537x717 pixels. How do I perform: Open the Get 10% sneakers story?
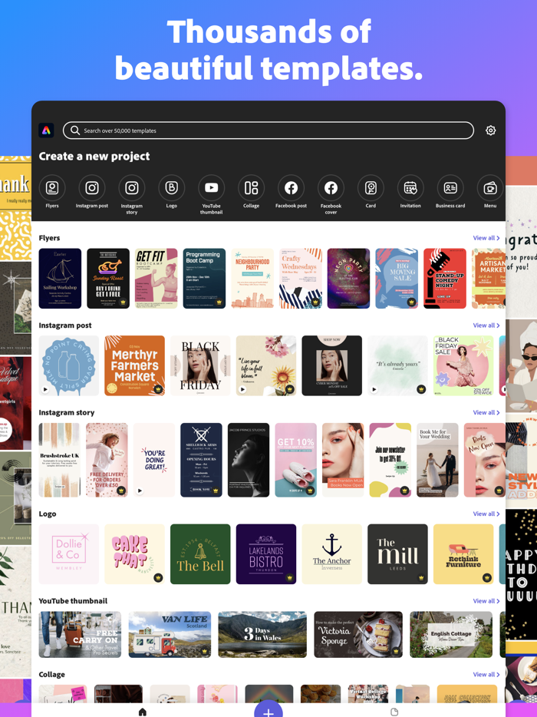[295, 460]
